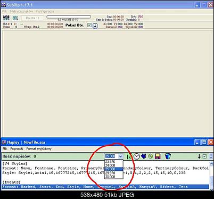Click the green globe icon
The image size is (214, 199).
[151, 156]
